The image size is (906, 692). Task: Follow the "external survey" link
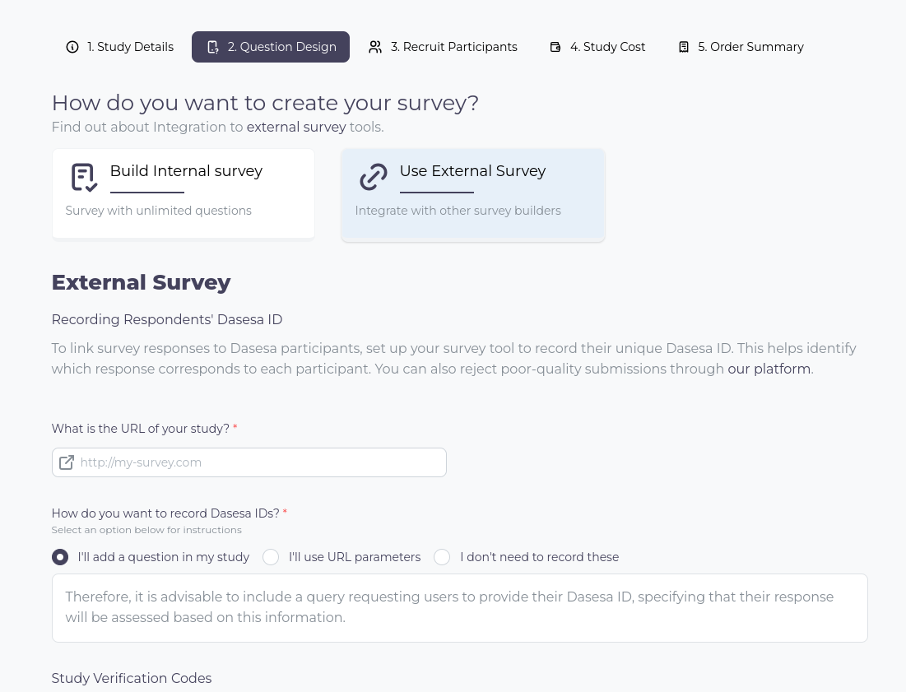click(296, 127)
